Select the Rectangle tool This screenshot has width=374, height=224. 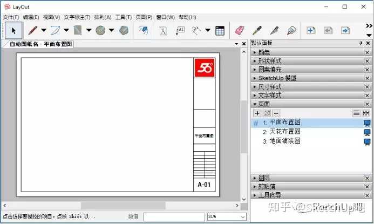click(x=78, y=30)
